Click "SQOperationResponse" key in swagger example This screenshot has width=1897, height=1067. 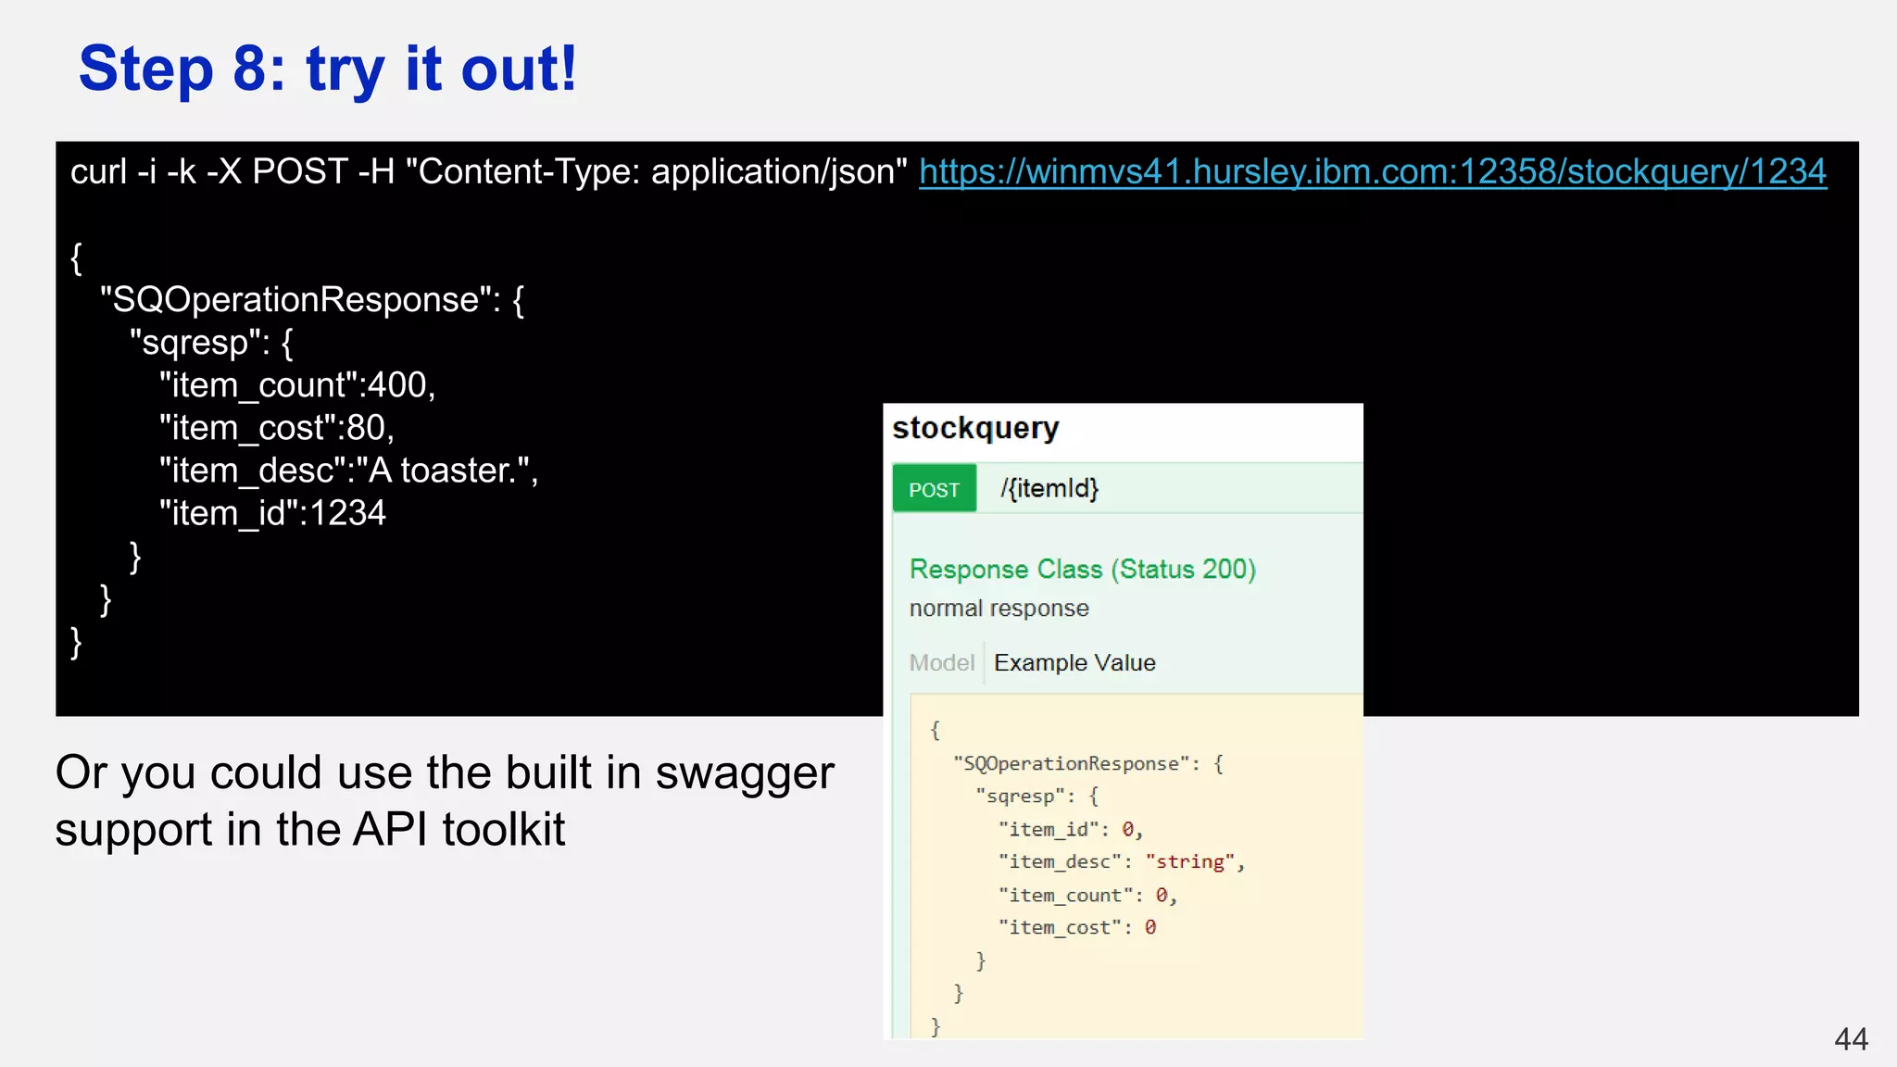[1071, 764]
